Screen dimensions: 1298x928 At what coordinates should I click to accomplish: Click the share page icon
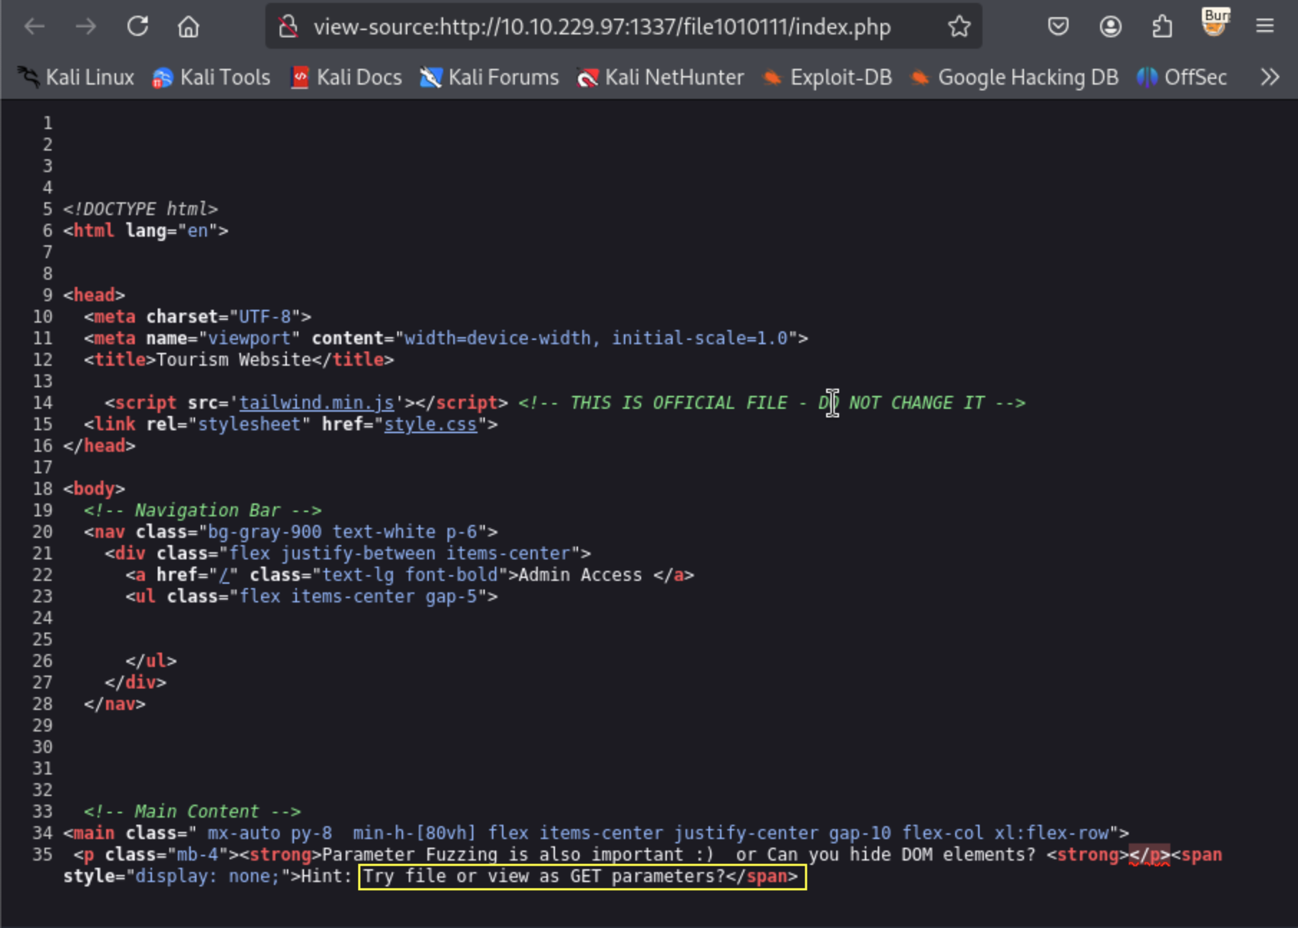[1162, 27]
